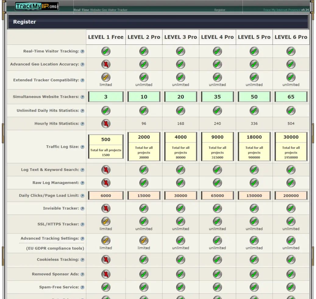
Task: Click Level 3 traffic log size 4000 box
Action: click(181, 147)
